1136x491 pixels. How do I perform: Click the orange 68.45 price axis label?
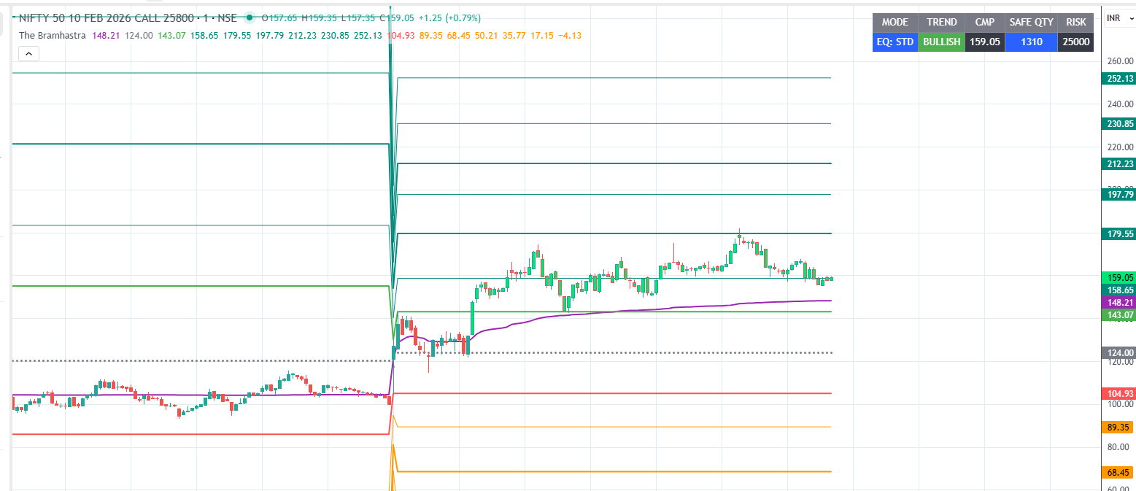[1120, 473]
